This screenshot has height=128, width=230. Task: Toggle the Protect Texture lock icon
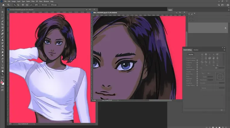point(197,85)
